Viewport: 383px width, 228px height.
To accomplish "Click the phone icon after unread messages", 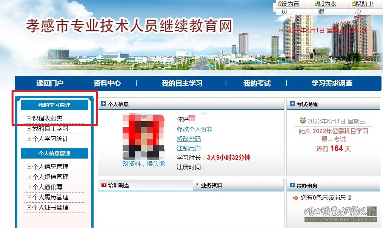I will tap(349, 197).
